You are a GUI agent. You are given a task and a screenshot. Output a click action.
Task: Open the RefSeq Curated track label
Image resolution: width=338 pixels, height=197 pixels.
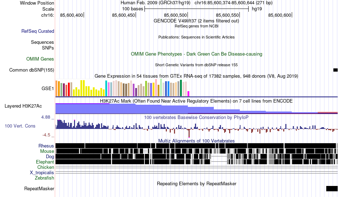(38, 31)
